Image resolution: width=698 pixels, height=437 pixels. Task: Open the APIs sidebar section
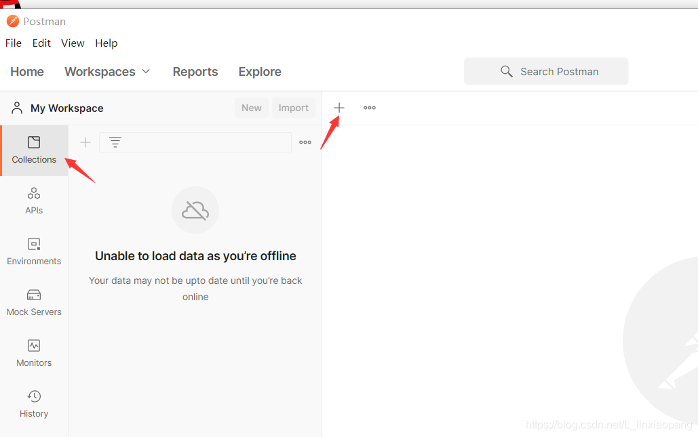tap(34, 201)
